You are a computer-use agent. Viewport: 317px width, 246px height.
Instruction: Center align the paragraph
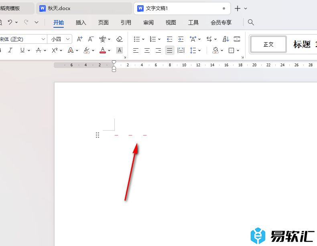[147, 50]
